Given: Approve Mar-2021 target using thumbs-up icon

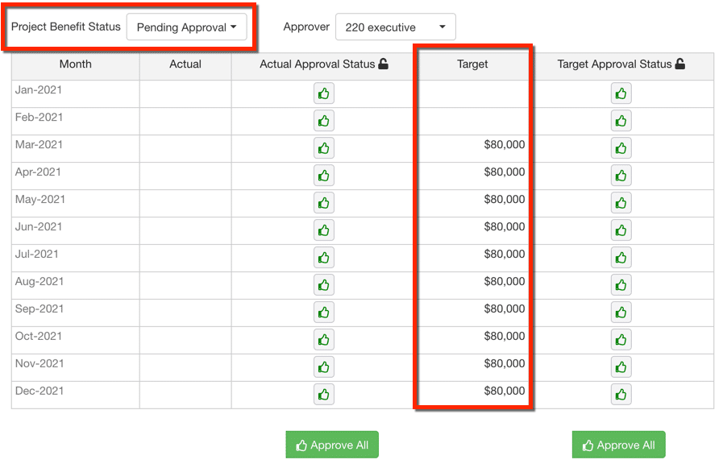Looking at the screenshot, I should 621,148.
